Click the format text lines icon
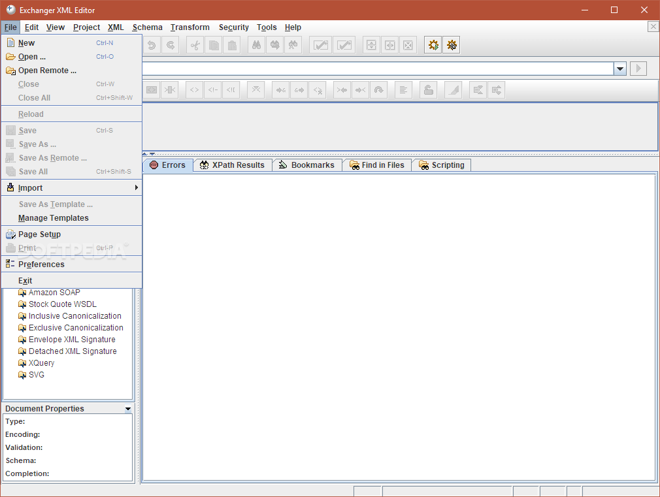This screenshot has height=497, width=660. [x=403, y=89]
